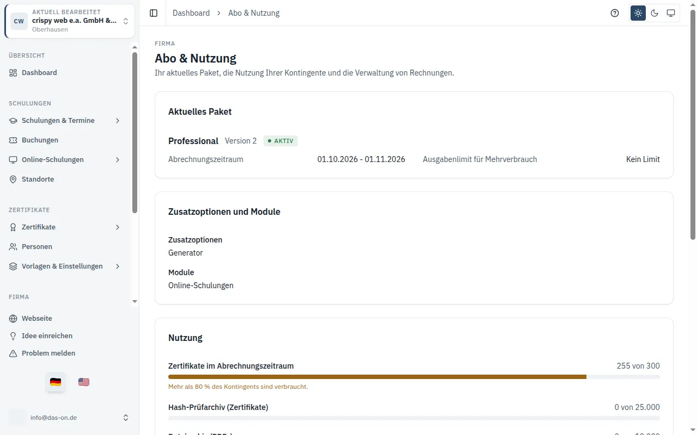Click the Problem melden warning triangle icon

point(13,353)
